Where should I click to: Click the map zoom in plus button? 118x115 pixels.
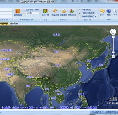click(x=113, y=37)
